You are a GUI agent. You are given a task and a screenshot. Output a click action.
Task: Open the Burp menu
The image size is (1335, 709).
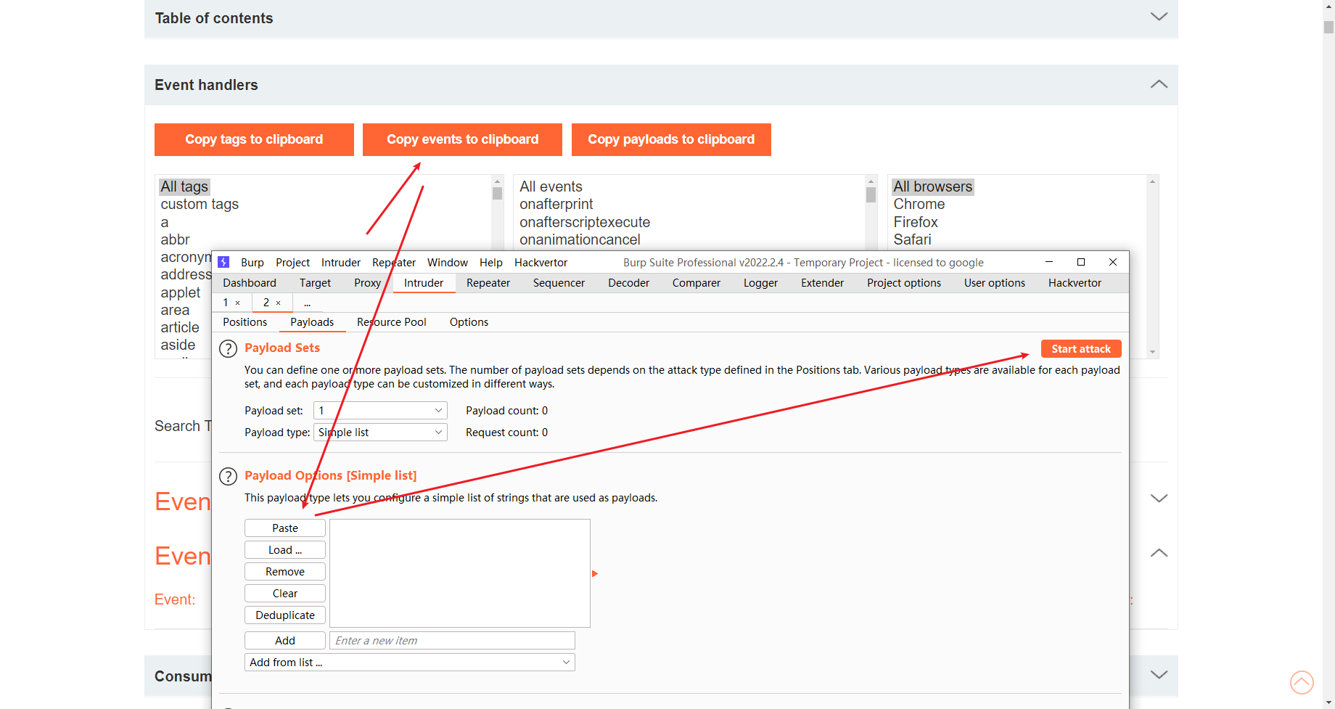pos(252,263)
